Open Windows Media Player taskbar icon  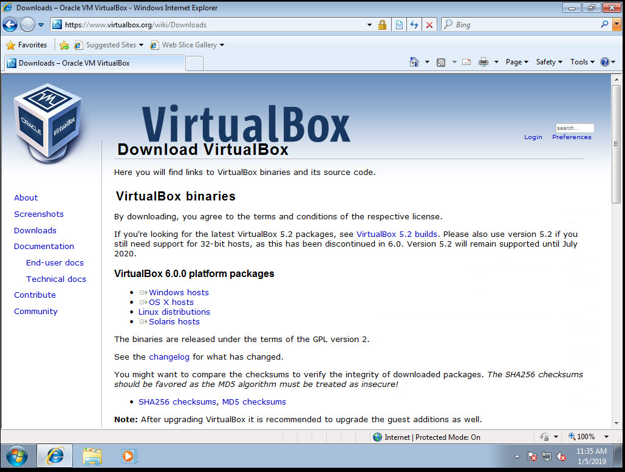point(128,456)
